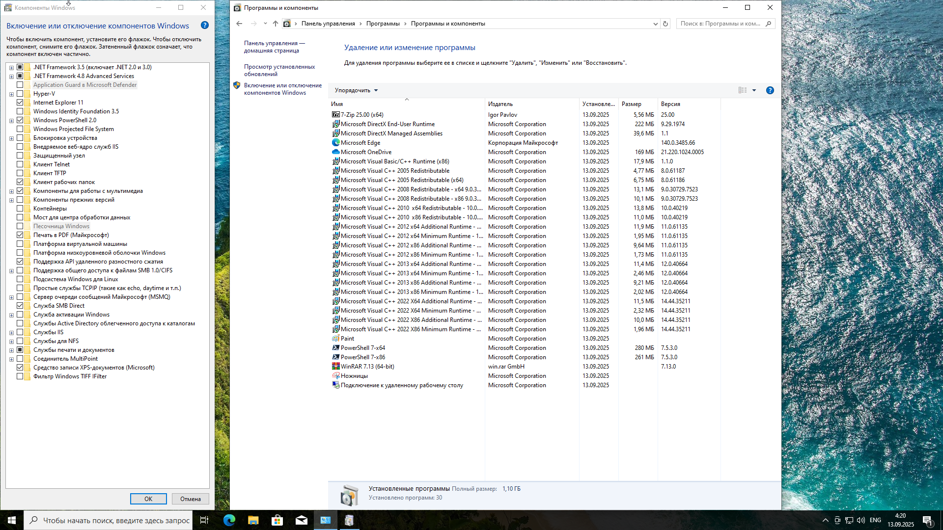Screen dimensions: 943x530
Task: Enable the Hyper-V checkbox
Action: click(x=20, y=94)
